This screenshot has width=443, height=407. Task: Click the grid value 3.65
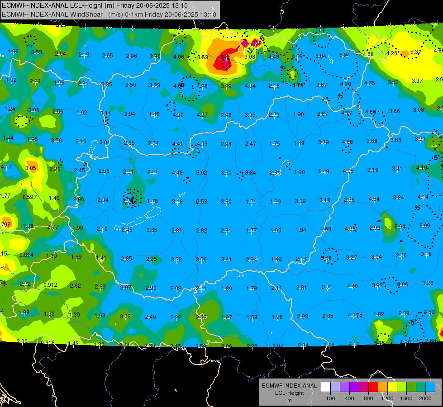(152, 230)
